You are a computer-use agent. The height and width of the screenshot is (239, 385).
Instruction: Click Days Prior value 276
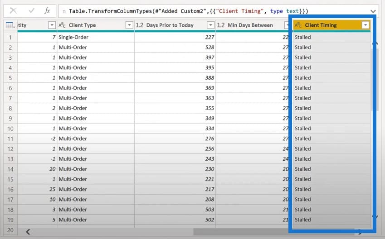click(x=210, y=139)
